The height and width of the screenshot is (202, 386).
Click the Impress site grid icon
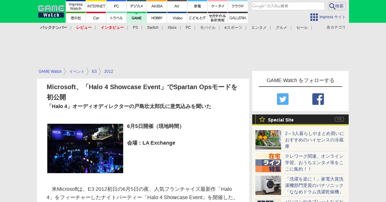click(314, 17)
